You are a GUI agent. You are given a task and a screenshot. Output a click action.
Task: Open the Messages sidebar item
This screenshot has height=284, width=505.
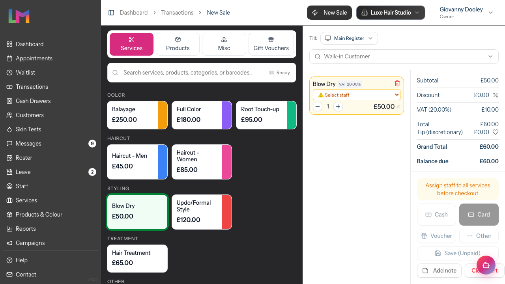pos(50,144)
